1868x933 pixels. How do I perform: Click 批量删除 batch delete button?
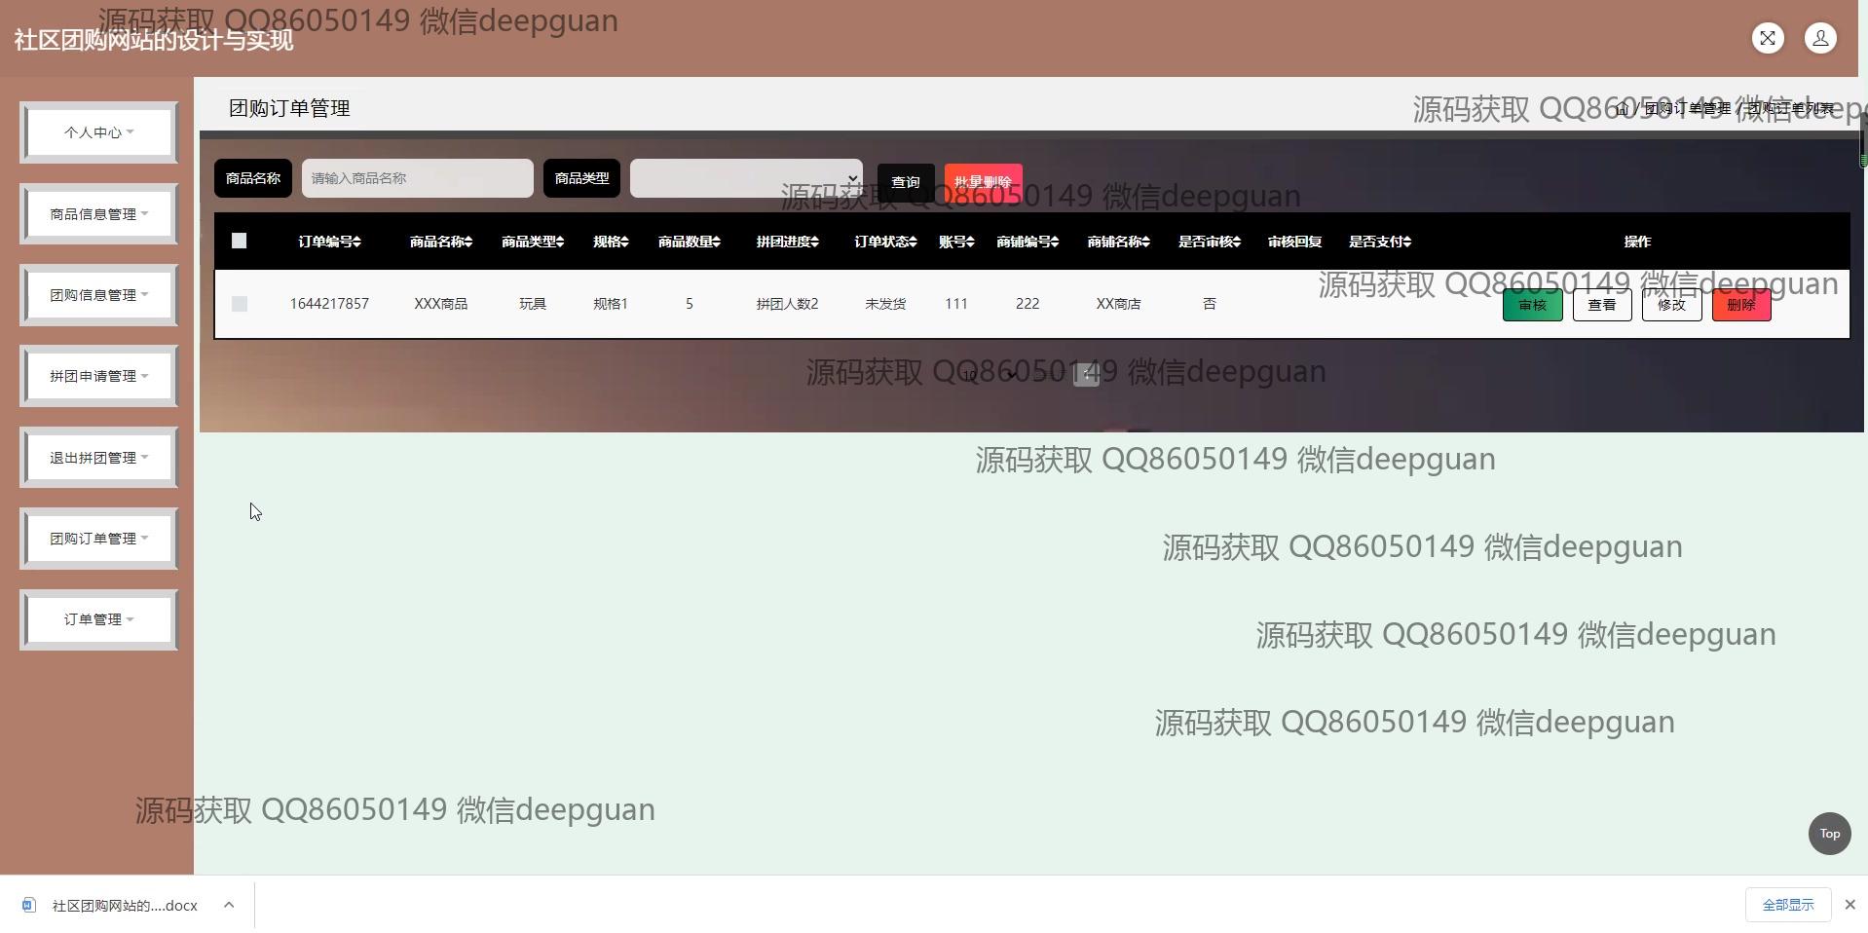click(x=983, y=182)
